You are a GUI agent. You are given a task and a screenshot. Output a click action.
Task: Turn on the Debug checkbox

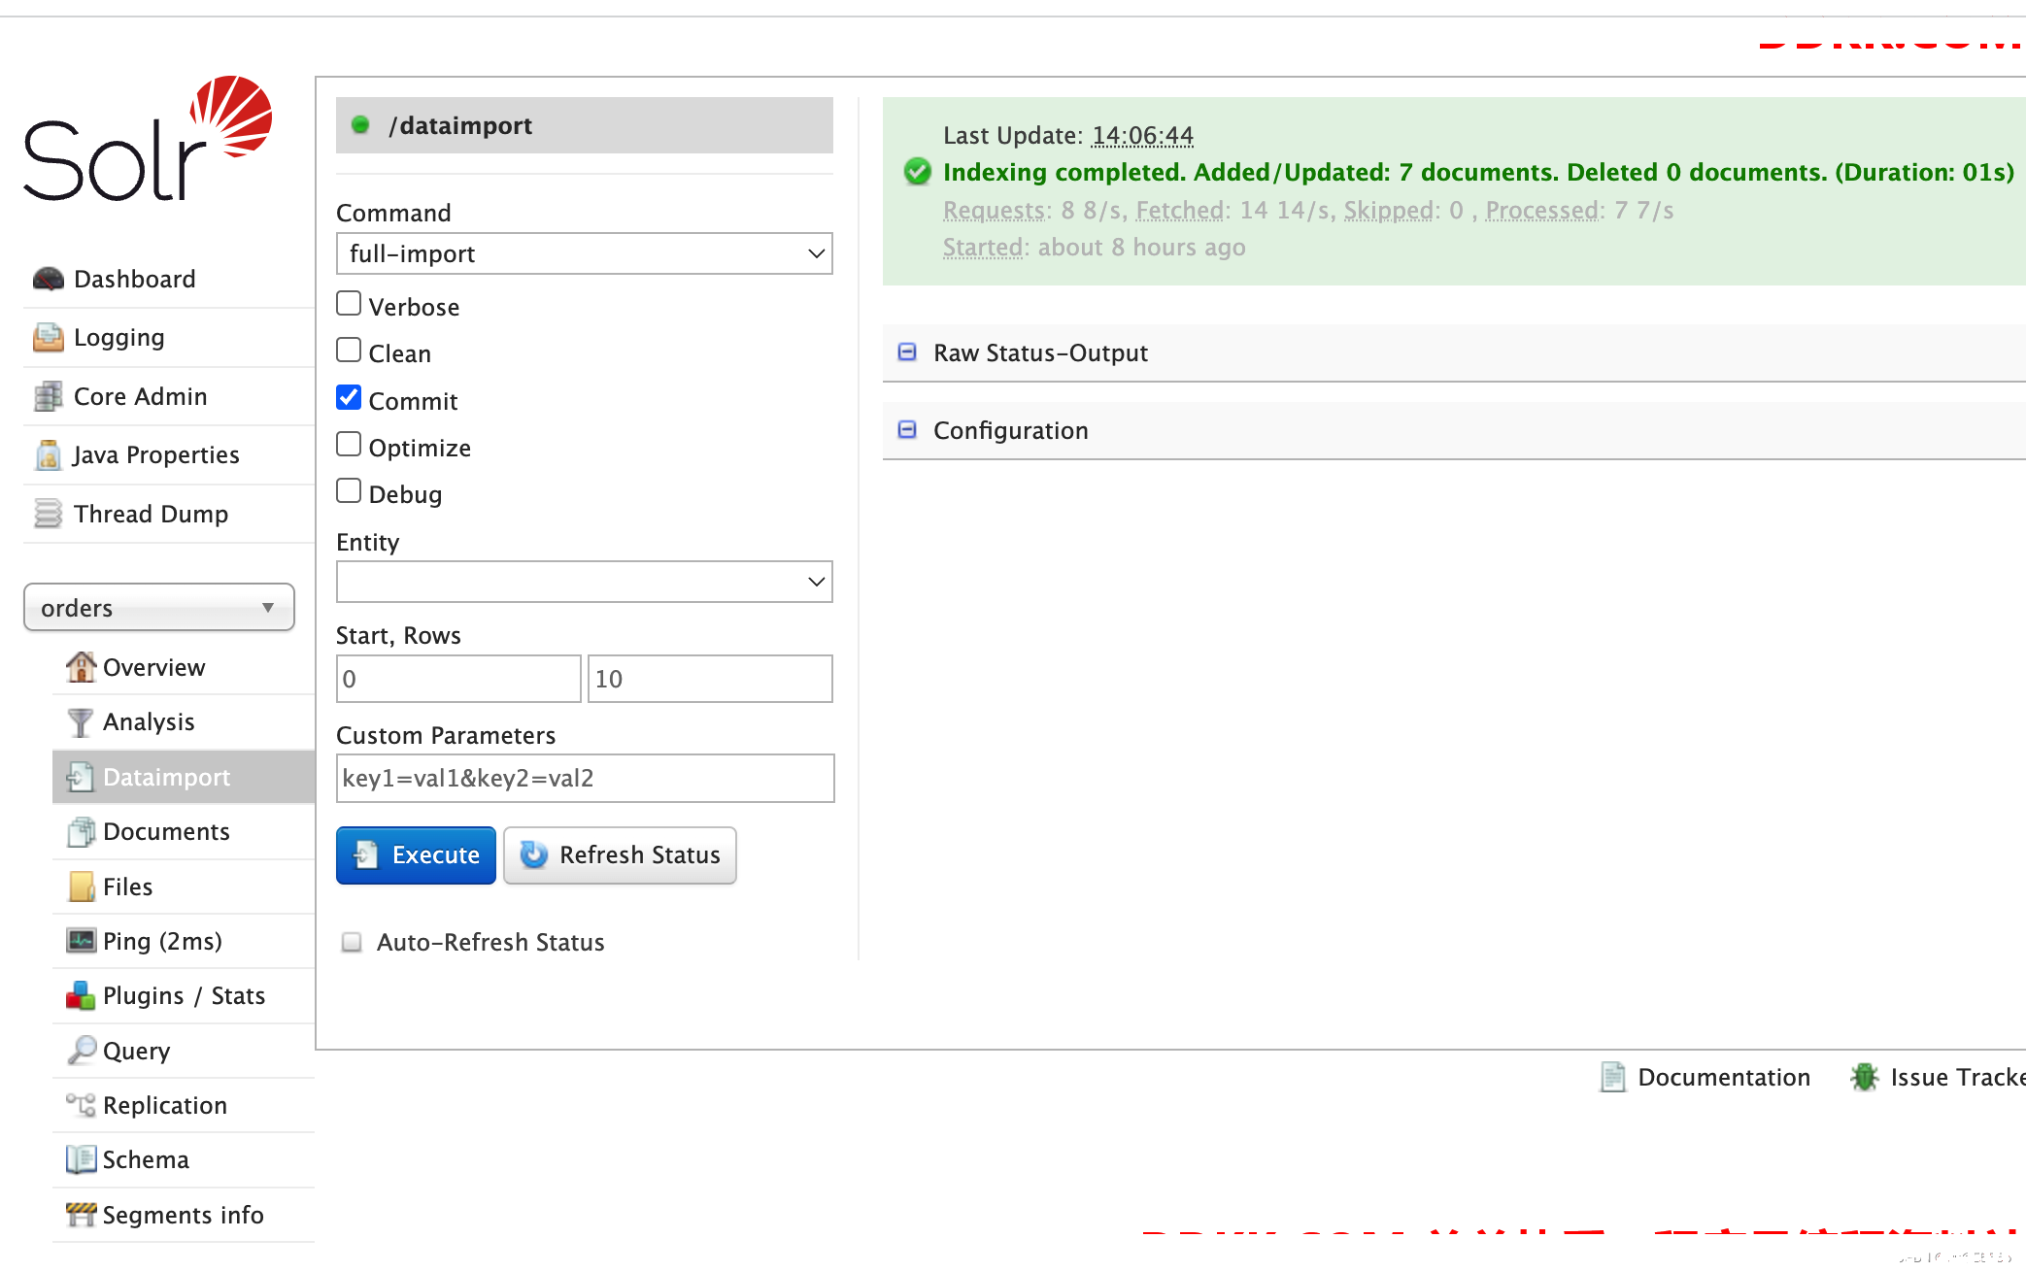[x=349, y=490]
